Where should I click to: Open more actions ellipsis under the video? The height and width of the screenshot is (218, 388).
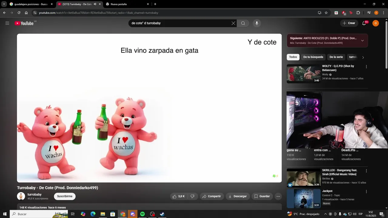[x=278, y=196]
